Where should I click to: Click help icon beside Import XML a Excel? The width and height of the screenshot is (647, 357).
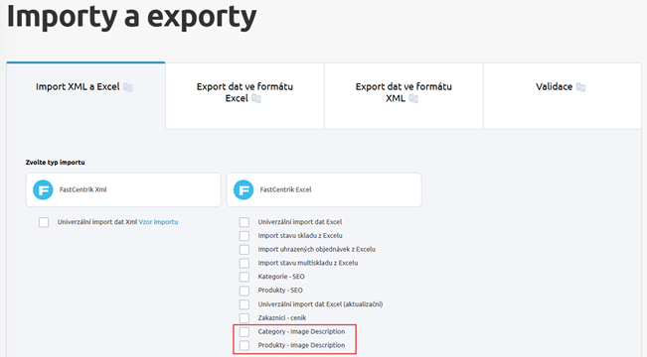click(128, 87)
